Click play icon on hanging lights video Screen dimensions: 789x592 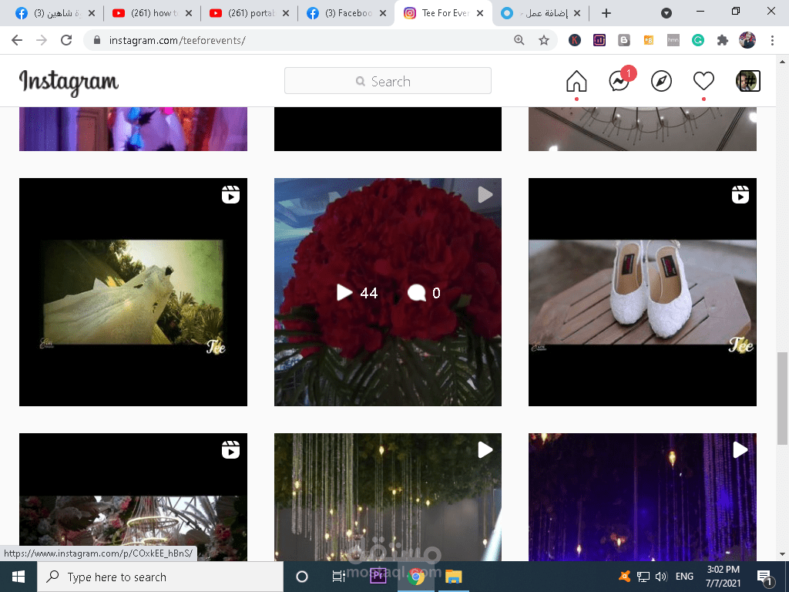tap(485, 450)
